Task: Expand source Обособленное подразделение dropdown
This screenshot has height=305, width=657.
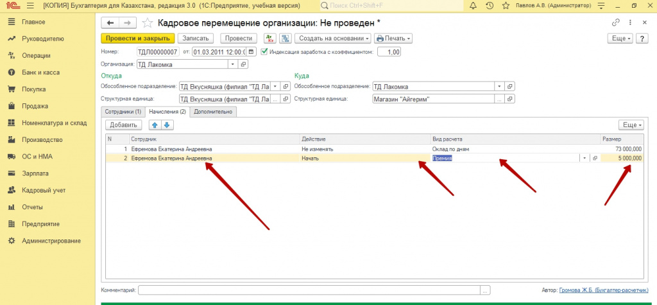Action: (275, 87)
